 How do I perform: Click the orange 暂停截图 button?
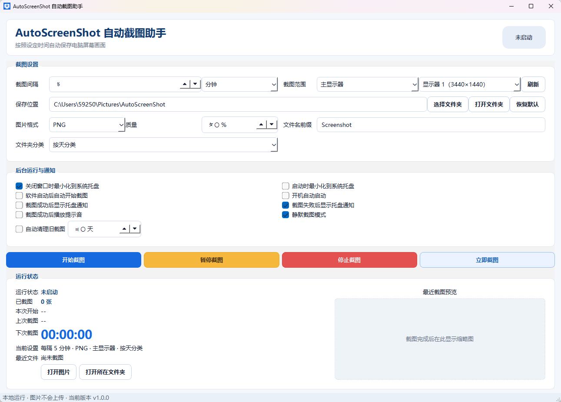tap(212, 260)
